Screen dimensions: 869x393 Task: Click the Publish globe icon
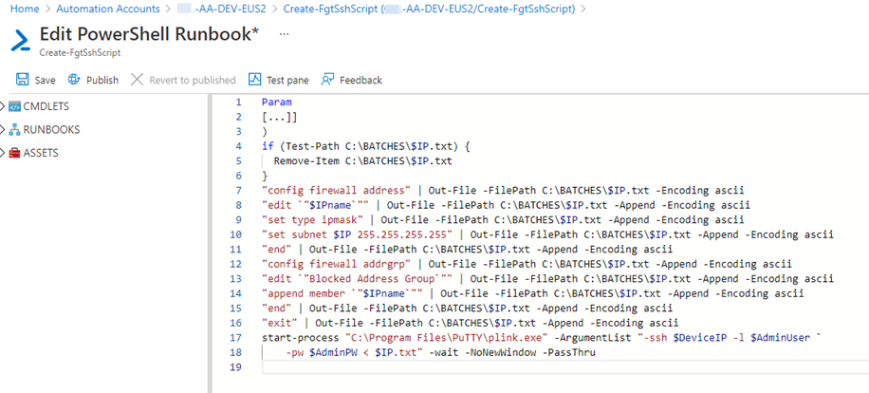click(x=75, y=80)
